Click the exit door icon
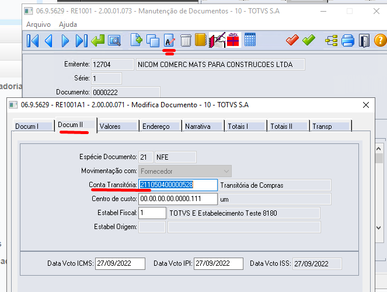This screenshot has width=387, height=292. point(364,41)
